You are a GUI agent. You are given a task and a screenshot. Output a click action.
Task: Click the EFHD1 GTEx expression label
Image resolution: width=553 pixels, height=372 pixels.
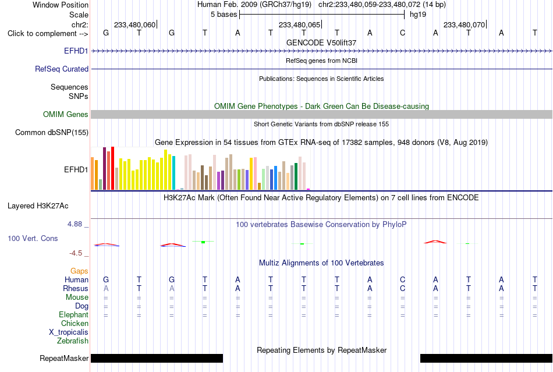coord(76,169)
